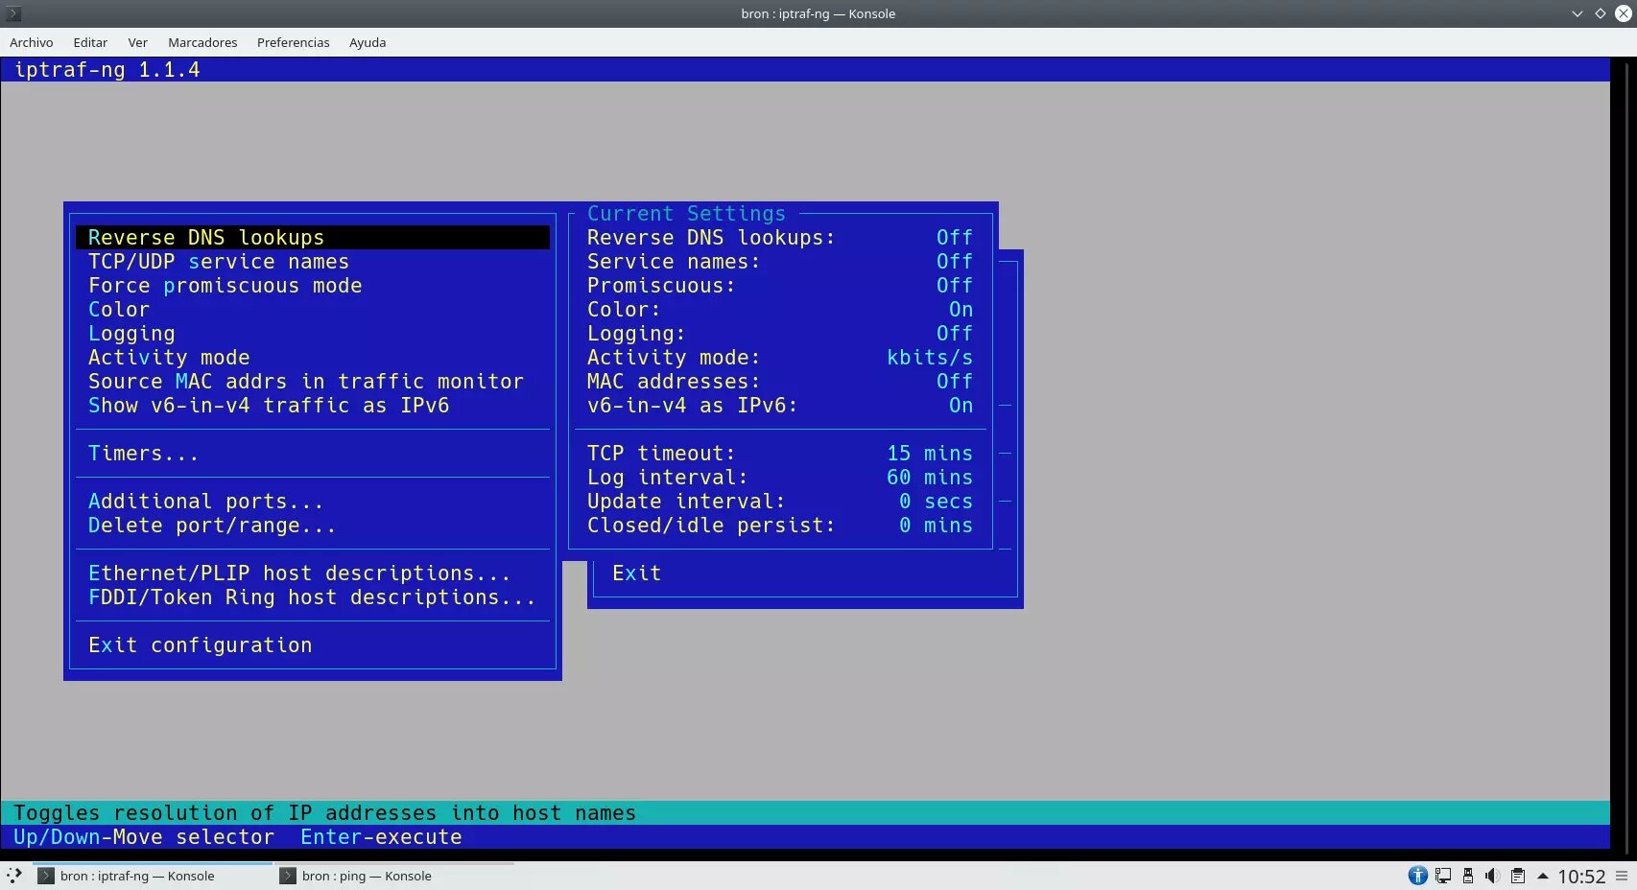Click the removable USB device tray icon
The height and width of the screenshot is (890, 1637).
(x=1467, y=876)
